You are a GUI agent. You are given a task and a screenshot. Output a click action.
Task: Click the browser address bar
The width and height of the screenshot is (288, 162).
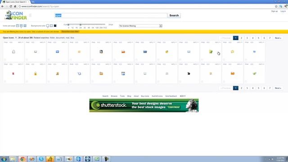(146, 6)
